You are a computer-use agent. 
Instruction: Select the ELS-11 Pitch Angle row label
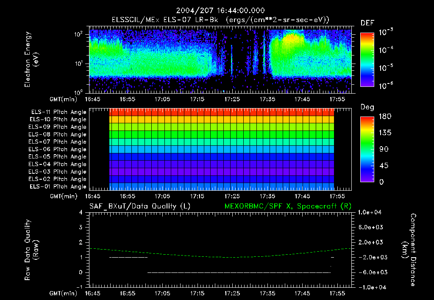pyautogui.click(x=58, y=112)
